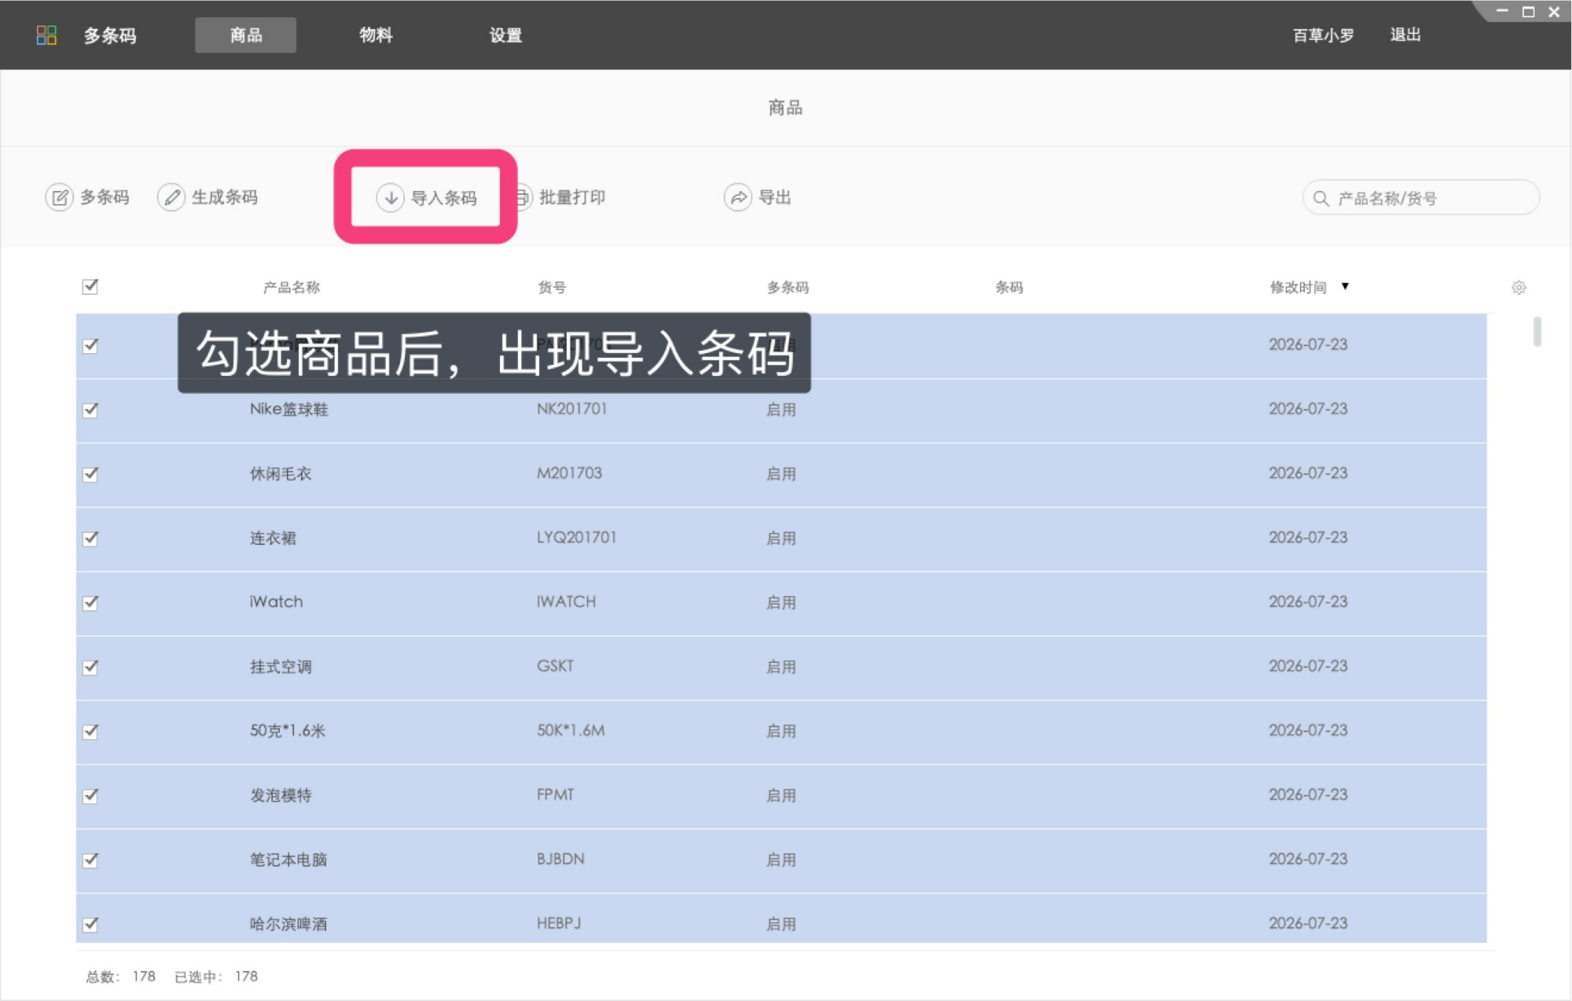
Task: Toggle the select-all header checkbox
Action: tap(90, 286)
